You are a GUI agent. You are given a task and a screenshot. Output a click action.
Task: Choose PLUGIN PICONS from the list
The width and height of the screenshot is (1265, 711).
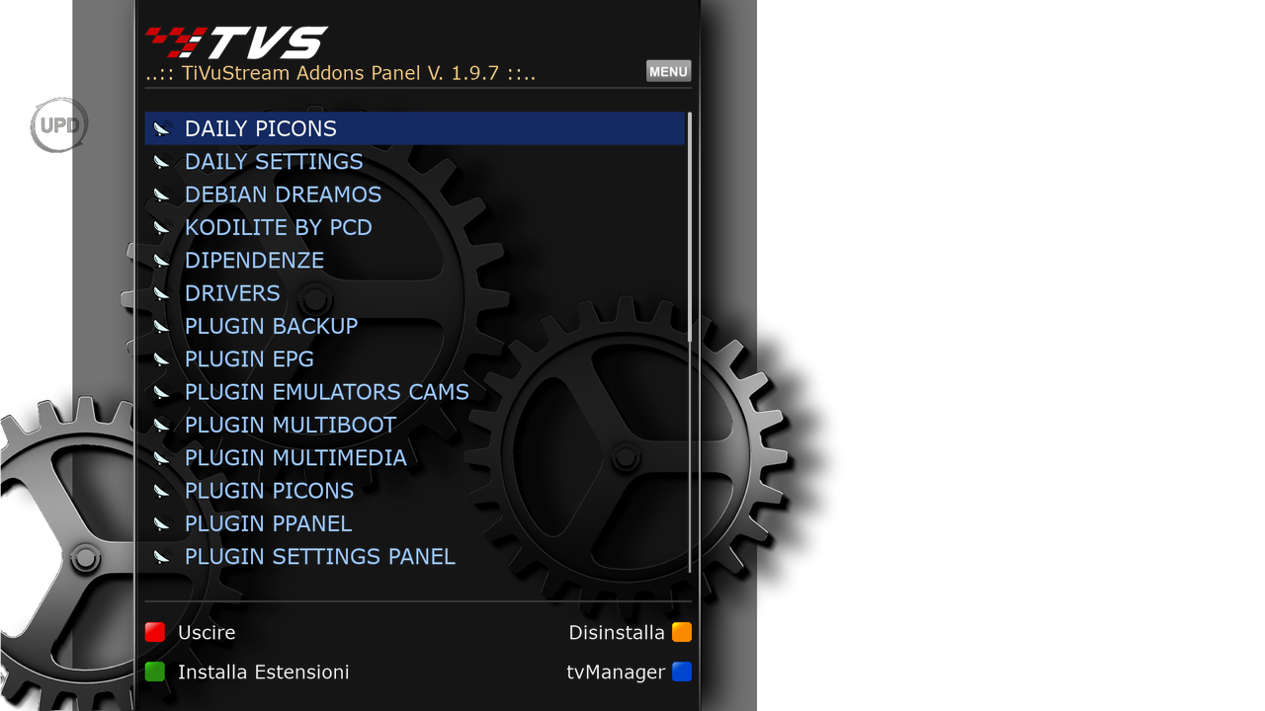click(x=415, y=491)
